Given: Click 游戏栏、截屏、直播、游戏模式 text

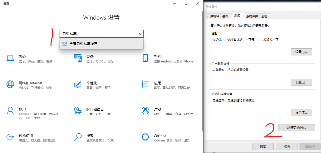Looking at the screenshot, I should pyautogui.click(x=175, y=114).
